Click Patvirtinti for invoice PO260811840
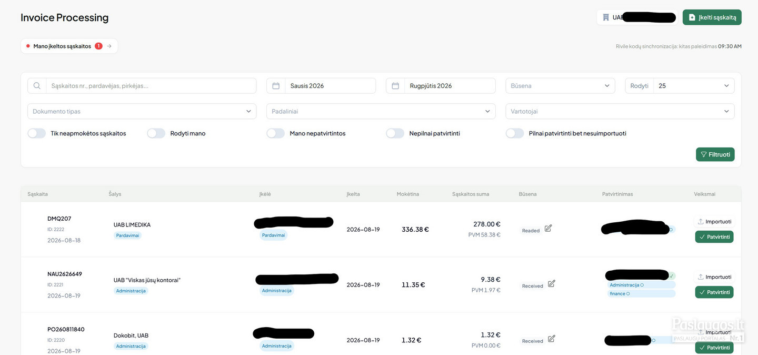Image resolution: width=758 pixels, height=355 pixels. 714,348
